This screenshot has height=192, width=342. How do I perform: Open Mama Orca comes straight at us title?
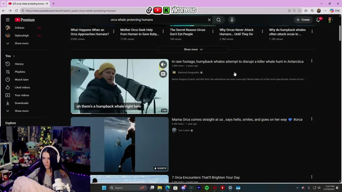pyautogui.click(x=237, y=120)
